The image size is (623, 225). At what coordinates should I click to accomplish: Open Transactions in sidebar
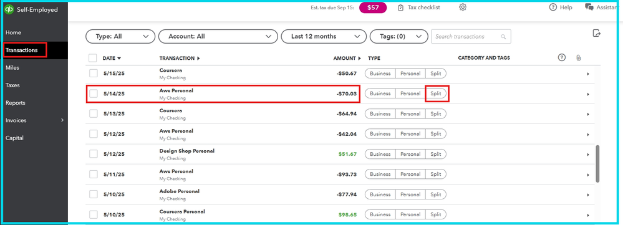click(x=21, y=50)
